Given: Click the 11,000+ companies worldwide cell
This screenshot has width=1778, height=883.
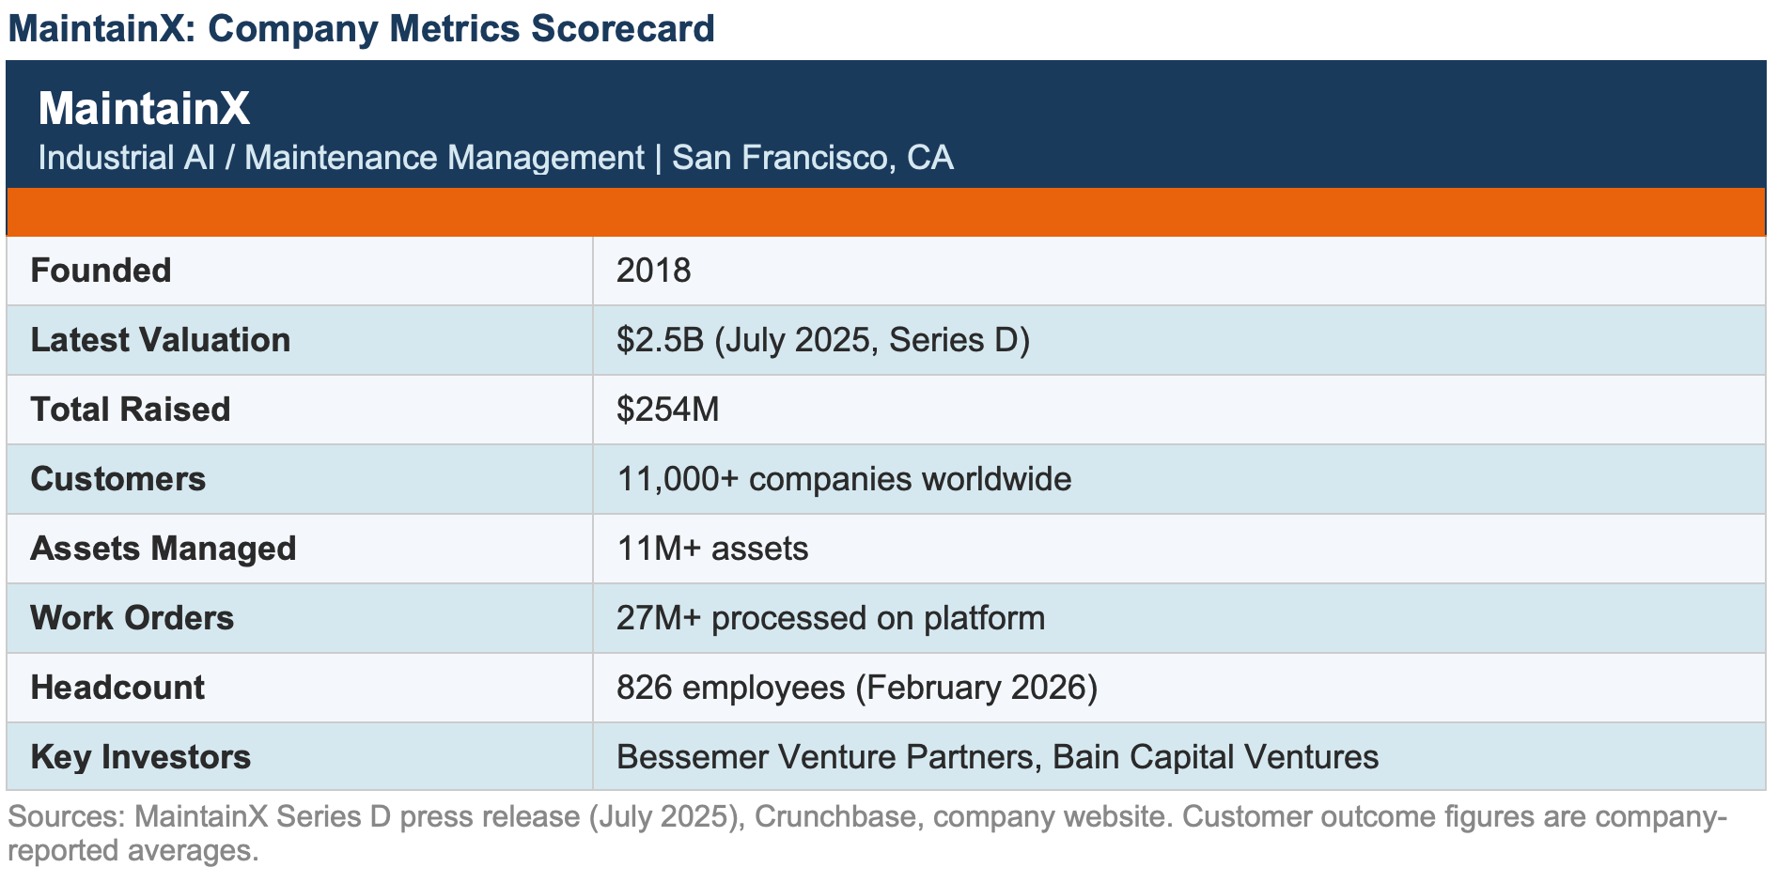Looking at the screenshot, I should point(1179,479).
